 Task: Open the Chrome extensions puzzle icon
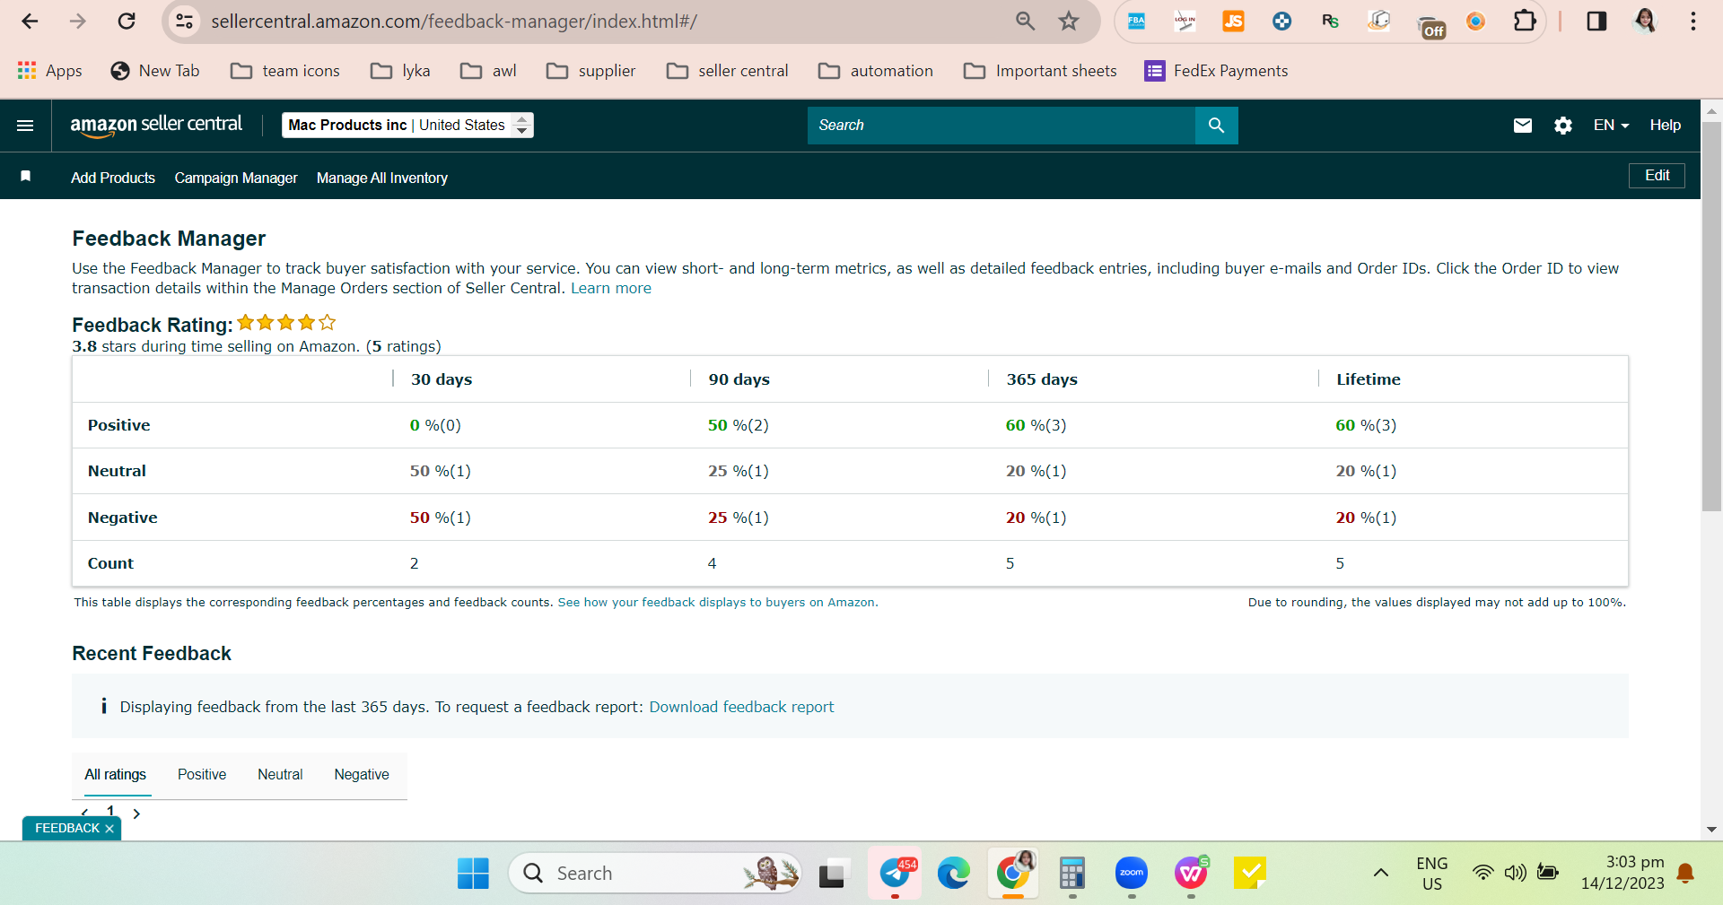[1525, 21]
